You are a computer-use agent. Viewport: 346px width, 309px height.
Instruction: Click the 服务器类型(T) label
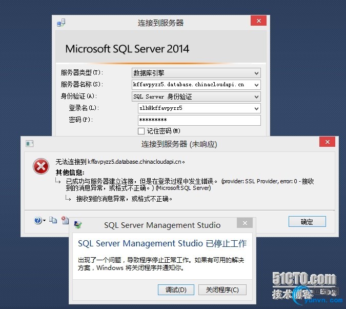(x=82, y=72)
